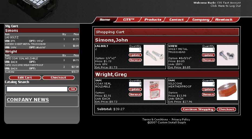Remove the Screw item from cart
252x139 pixels.
[x=208, y=60]
